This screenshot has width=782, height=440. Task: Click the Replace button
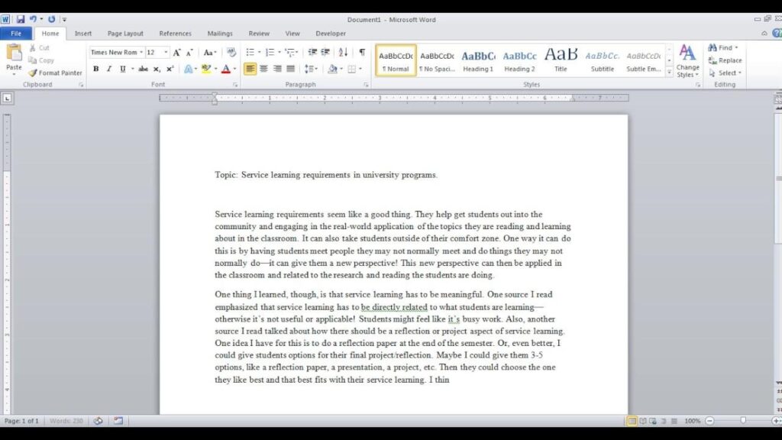click(x=725, y=60)
